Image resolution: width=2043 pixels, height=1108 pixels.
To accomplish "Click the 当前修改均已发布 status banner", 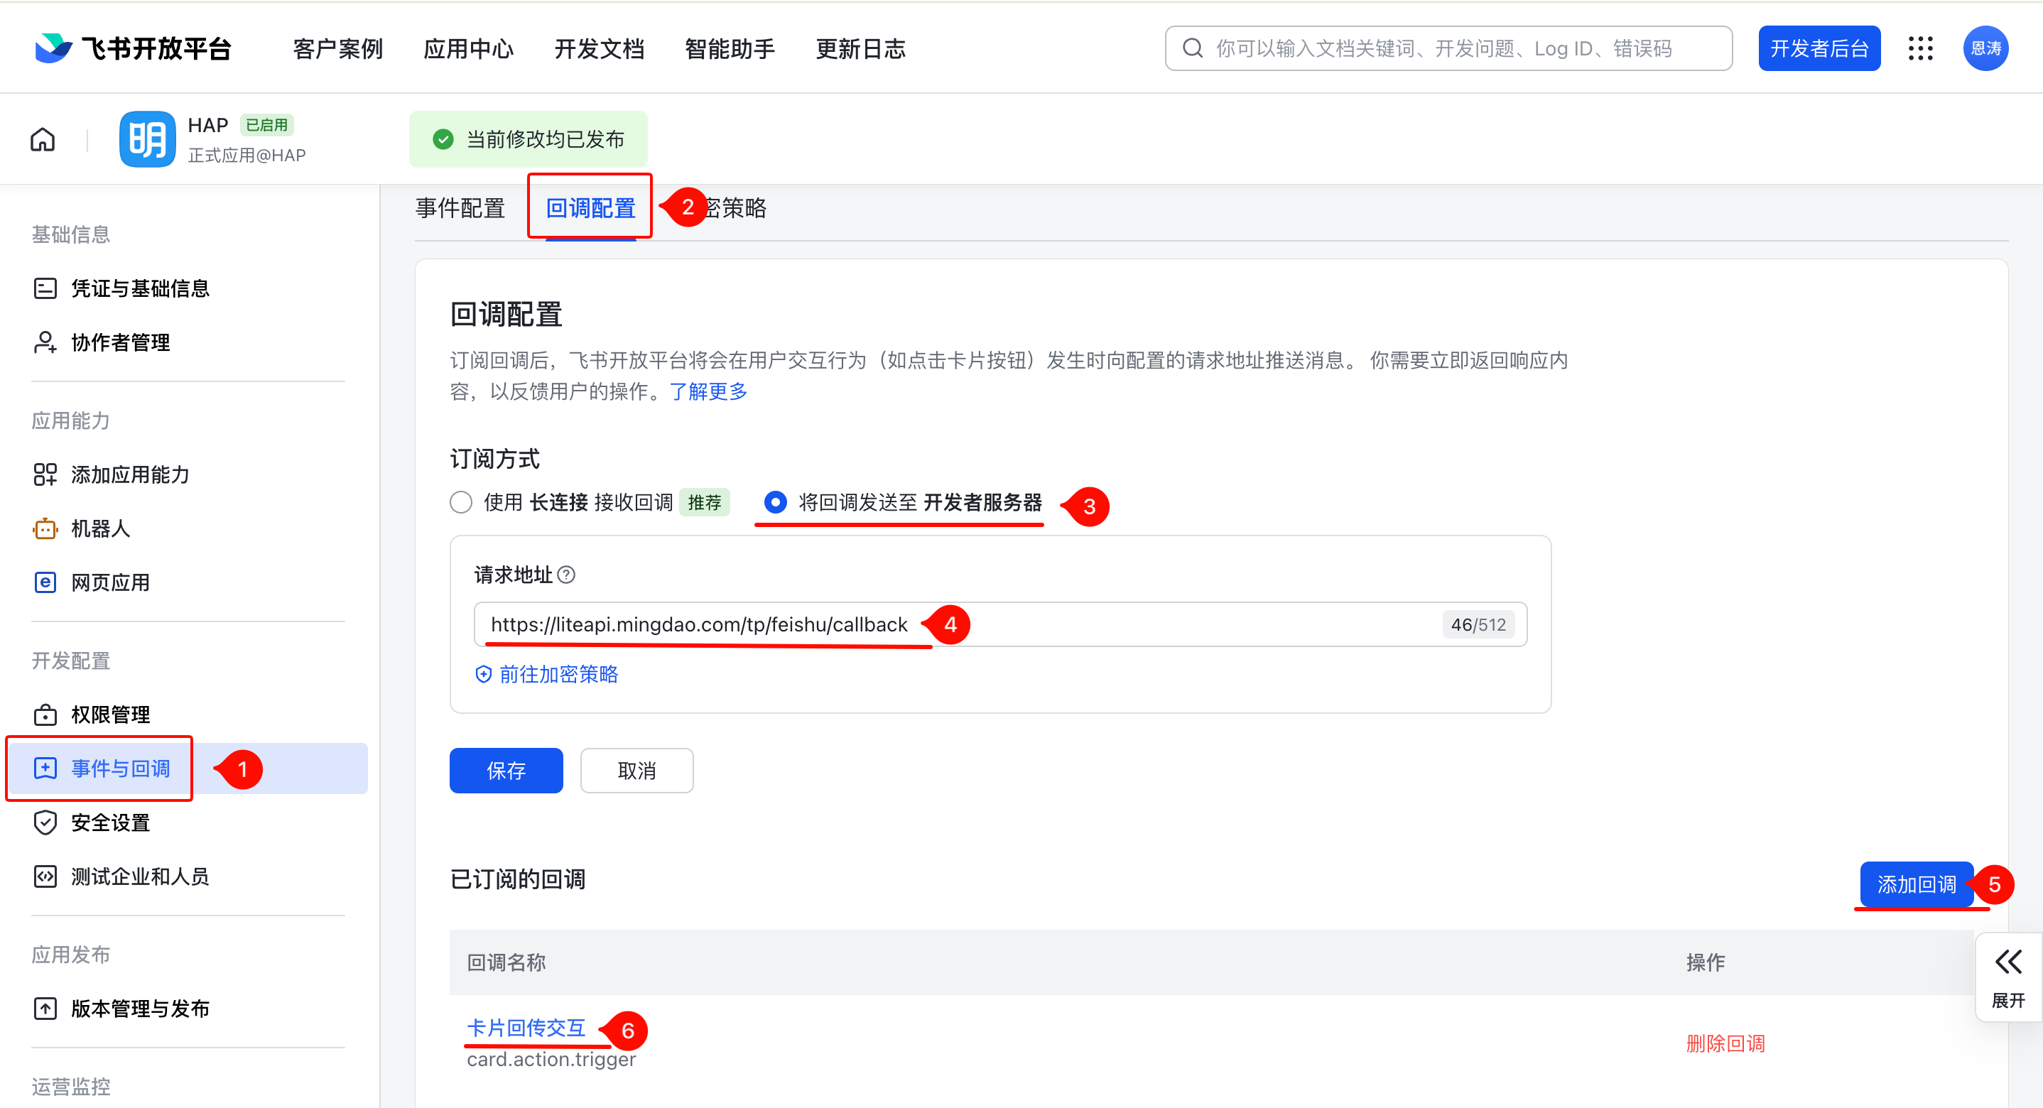I will [x=529, y=140].
